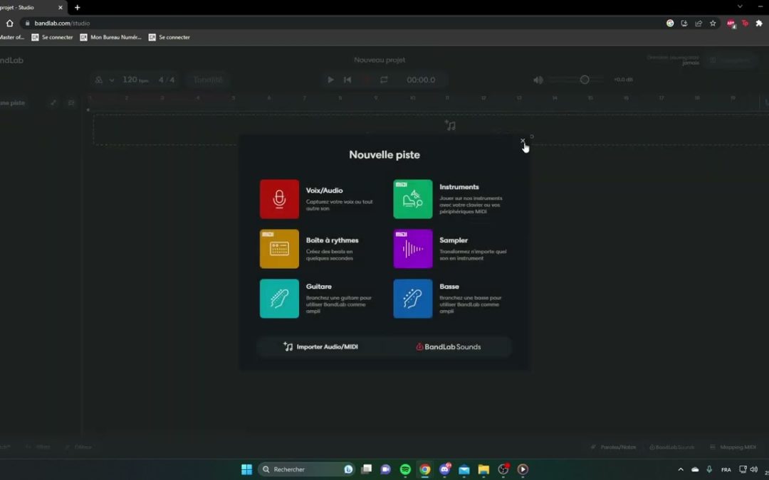Pick the blue Basse track icon

pyautogui.click(x=412, y=299)
